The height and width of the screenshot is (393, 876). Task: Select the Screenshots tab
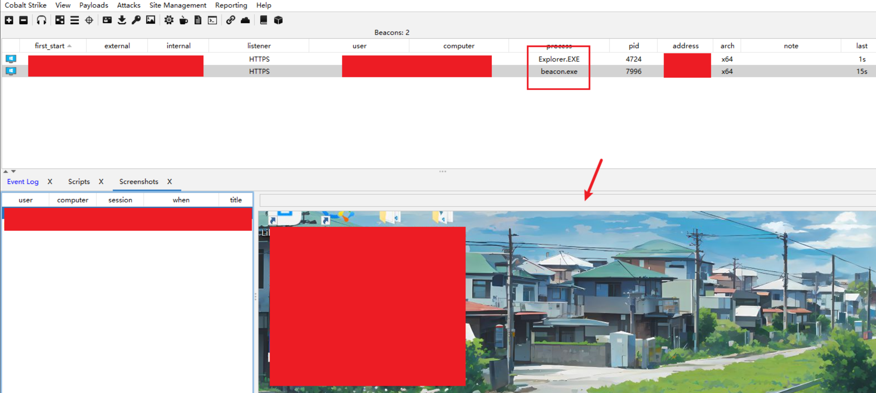(139, 182)
